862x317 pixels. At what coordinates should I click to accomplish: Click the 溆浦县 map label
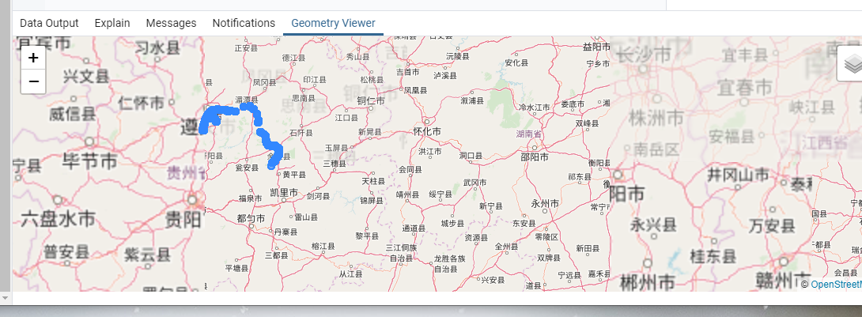pyautogui.click(x=472, y=101)
